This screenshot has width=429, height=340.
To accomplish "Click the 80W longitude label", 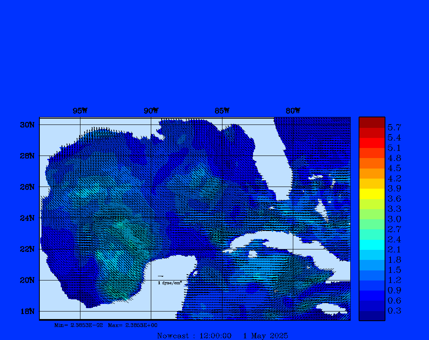I will [x=293, y=111].
